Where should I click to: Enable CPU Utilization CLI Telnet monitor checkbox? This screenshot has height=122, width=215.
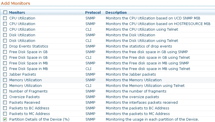5,29
